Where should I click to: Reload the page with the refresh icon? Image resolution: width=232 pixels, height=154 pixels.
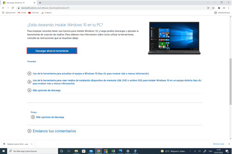[13, 8]
